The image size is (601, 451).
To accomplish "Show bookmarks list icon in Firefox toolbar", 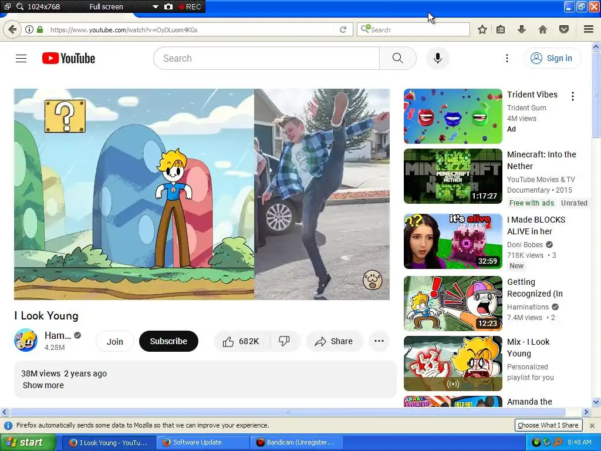I will (501, 29).
